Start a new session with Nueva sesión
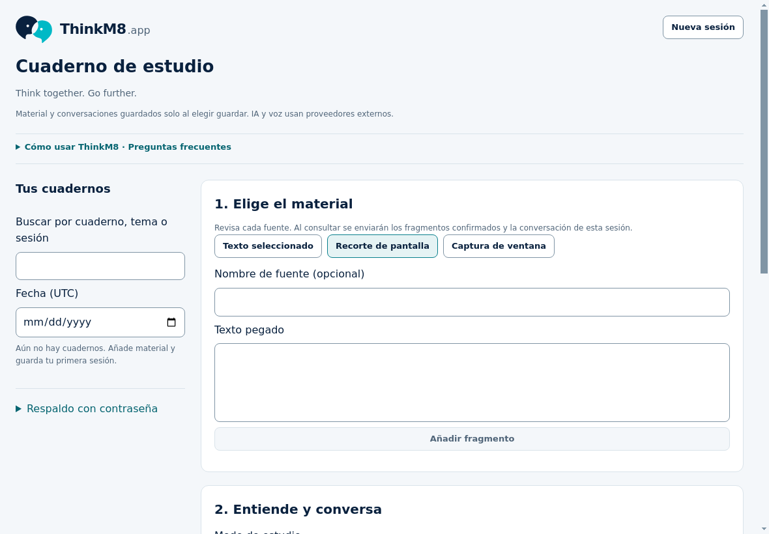This screenshot has width=769, height=534. pos(703,27)
